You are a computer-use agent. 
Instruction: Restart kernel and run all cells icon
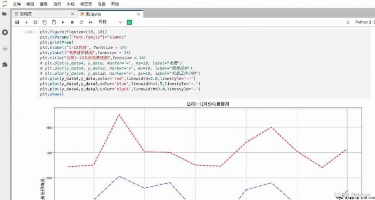[x=90, y=22]
